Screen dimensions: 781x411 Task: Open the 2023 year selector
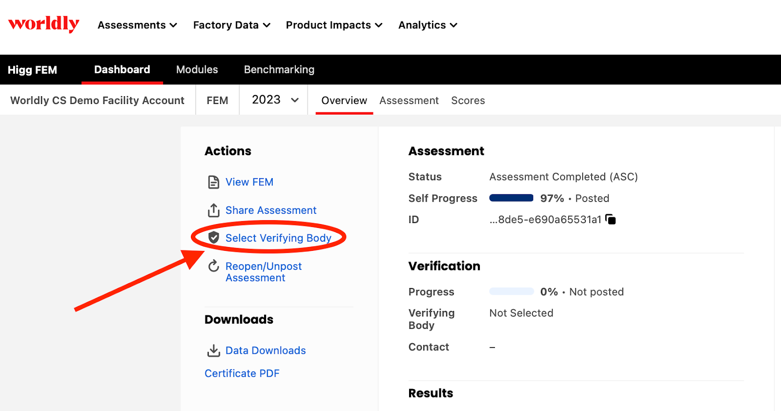[275, 100]
